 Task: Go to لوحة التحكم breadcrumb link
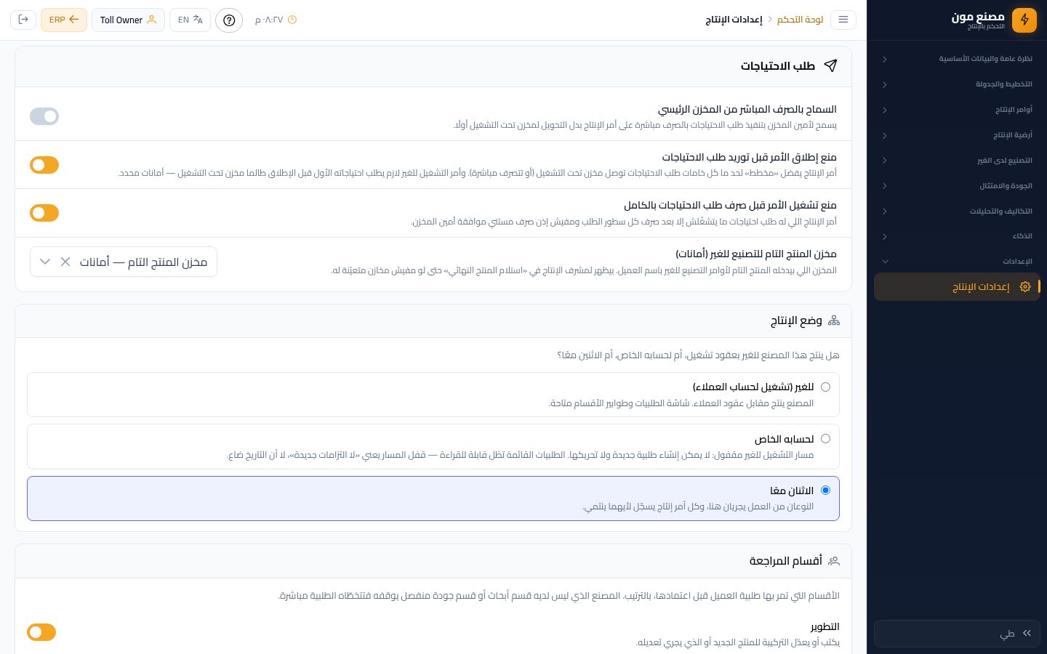[x=800, y=20]
